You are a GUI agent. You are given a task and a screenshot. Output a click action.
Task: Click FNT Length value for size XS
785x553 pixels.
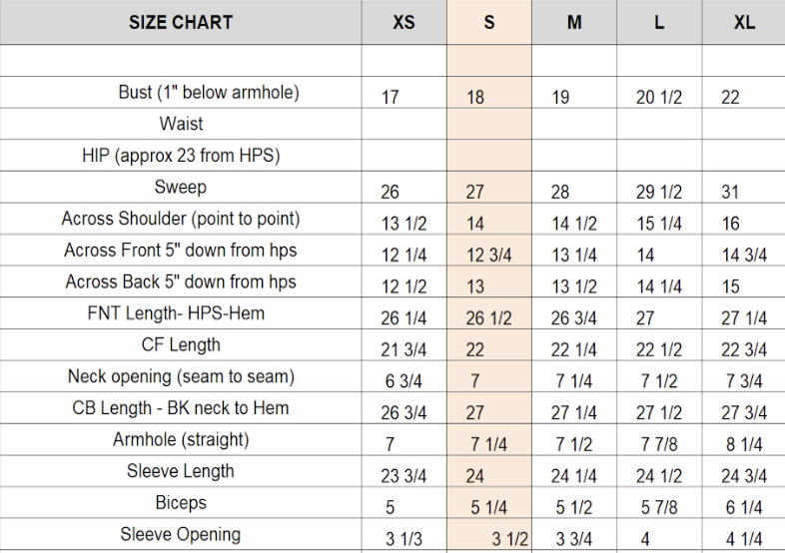(x=403, y=318)
